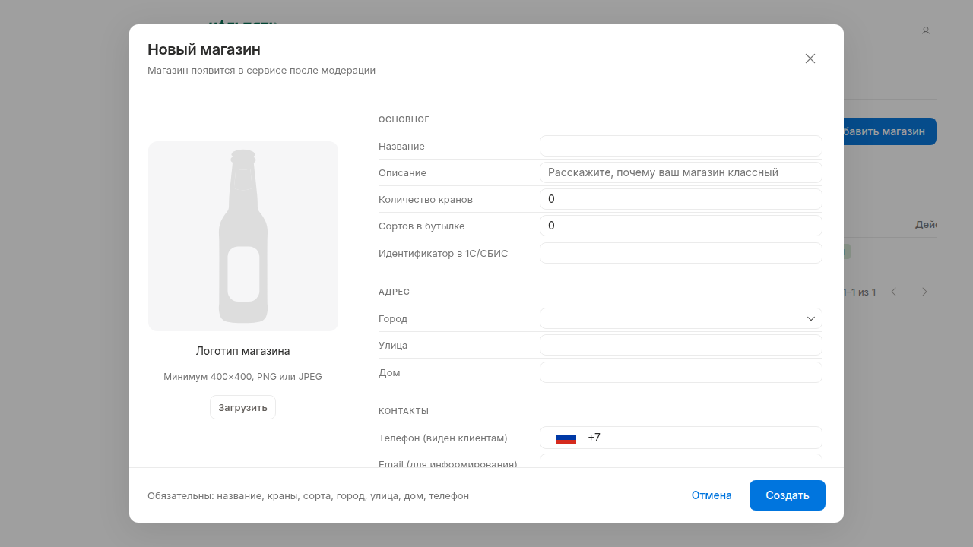
Task: Go to previous page arrow
Action: [894, 292]
